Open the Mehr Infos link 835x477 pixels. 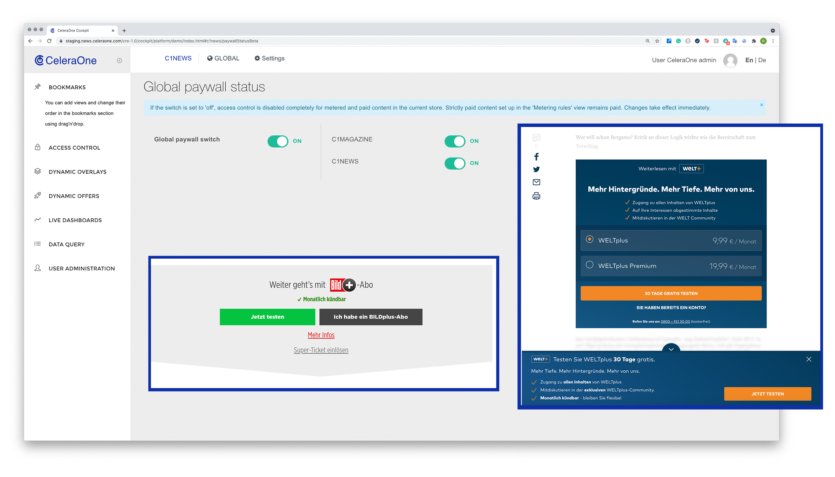point(321,335)
